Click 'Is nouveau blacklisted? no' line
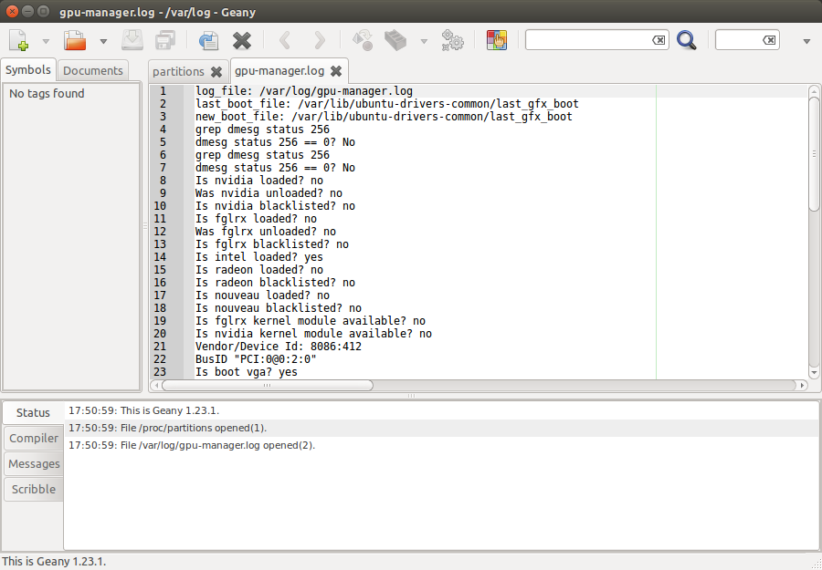822x570 pixels. click(279, 308)
